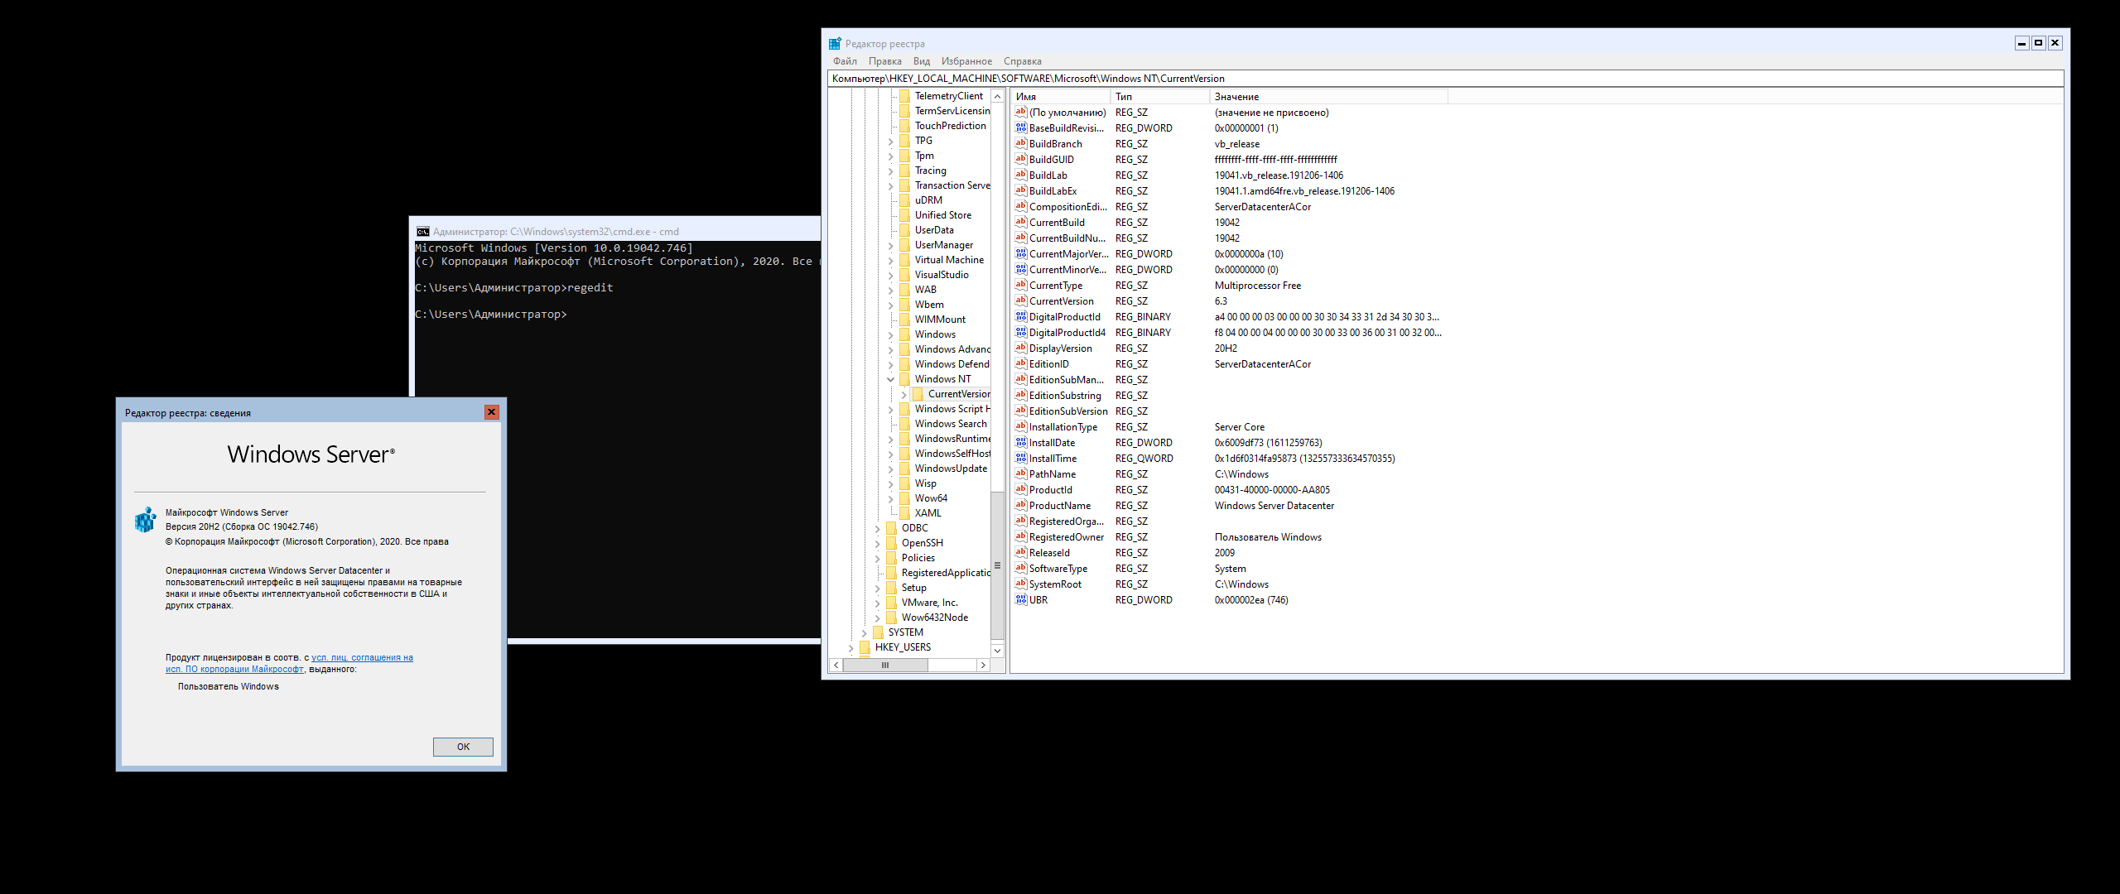Click the ProductName string value icon
The height and width of the screenshot is (894, 2120).
(1021, 506)
